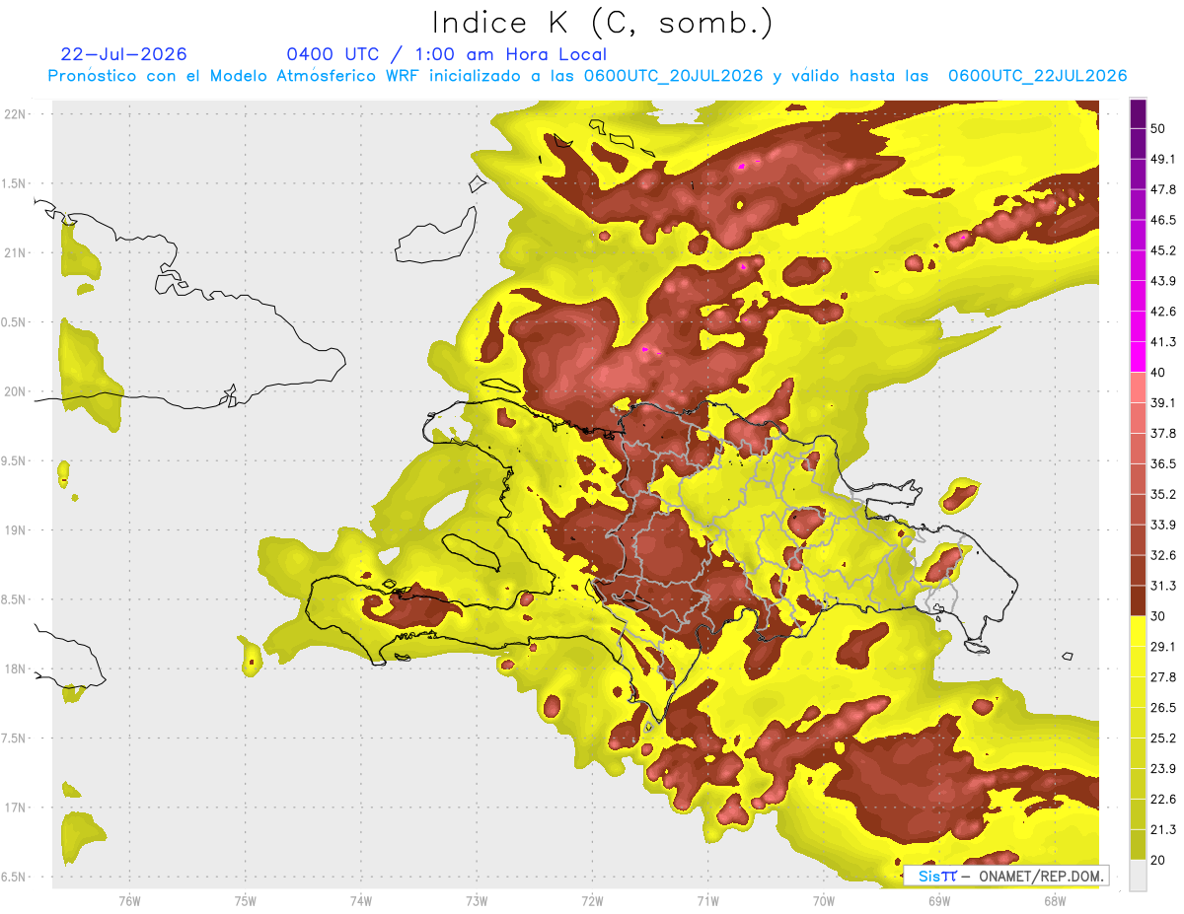Click the latitude label "18N"
The image size is (1184, 914).
tap(17, 668)
